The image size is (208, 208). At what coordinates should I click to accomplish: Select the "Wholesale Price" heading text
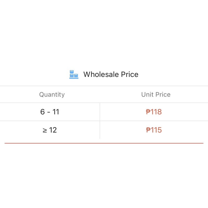click(111, 74)
